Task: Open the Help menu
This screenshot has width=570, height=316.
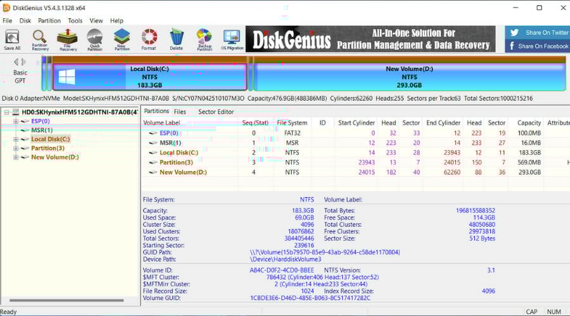Action: point(117,21)
